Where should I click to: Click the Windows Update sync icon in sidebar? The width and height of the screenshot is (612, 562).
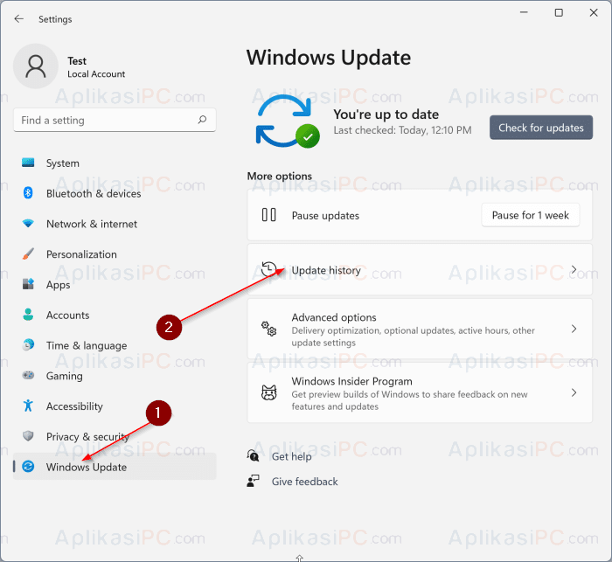click(28, 467)
